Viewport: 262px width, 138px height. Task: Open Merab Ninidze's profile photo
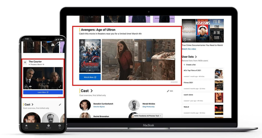134,105
